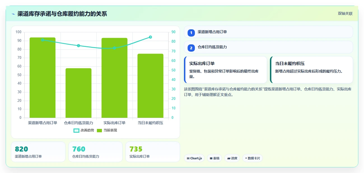Click the 双轴关联 label in the header
Screen dimensions: 364x173
pos(345,14)
